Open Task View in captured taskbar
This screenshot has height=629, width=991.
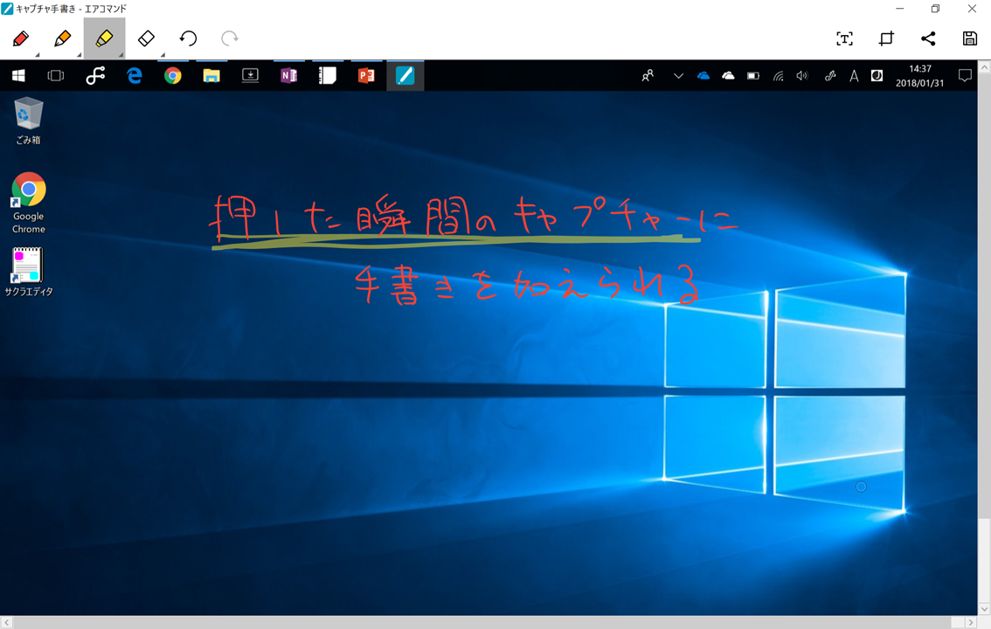click(56, 76)
